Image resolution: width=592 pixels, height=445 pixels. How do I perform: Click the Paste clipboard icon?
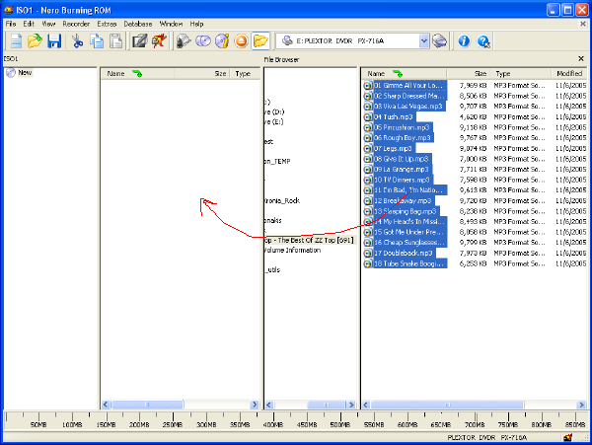pyautogui.click(x=115, y=41)
